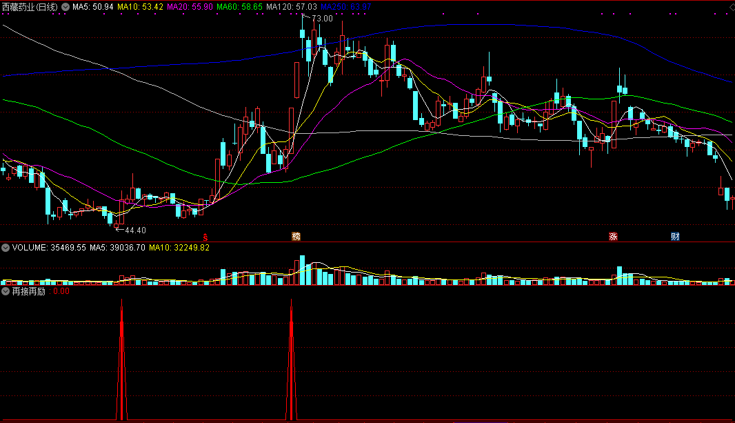Select the MA60: 58.65 label
Screen dimensions: 735x423
point(239,7)
